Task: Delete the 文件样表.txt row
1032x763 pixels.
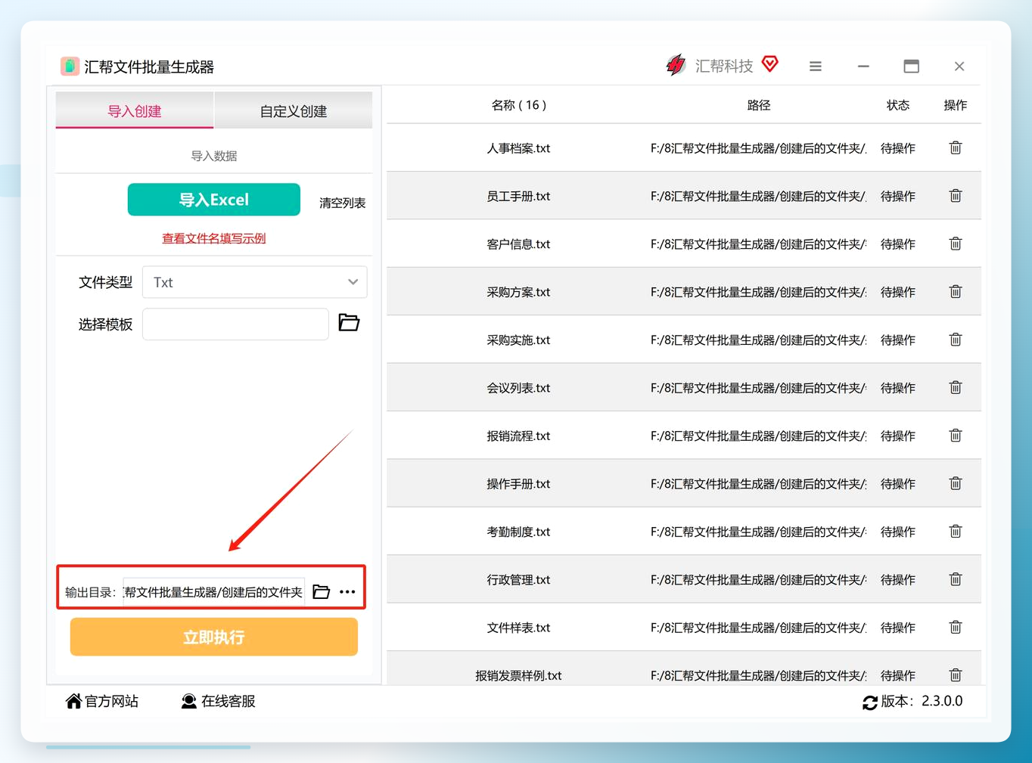Action: click(x=956, y=627)
